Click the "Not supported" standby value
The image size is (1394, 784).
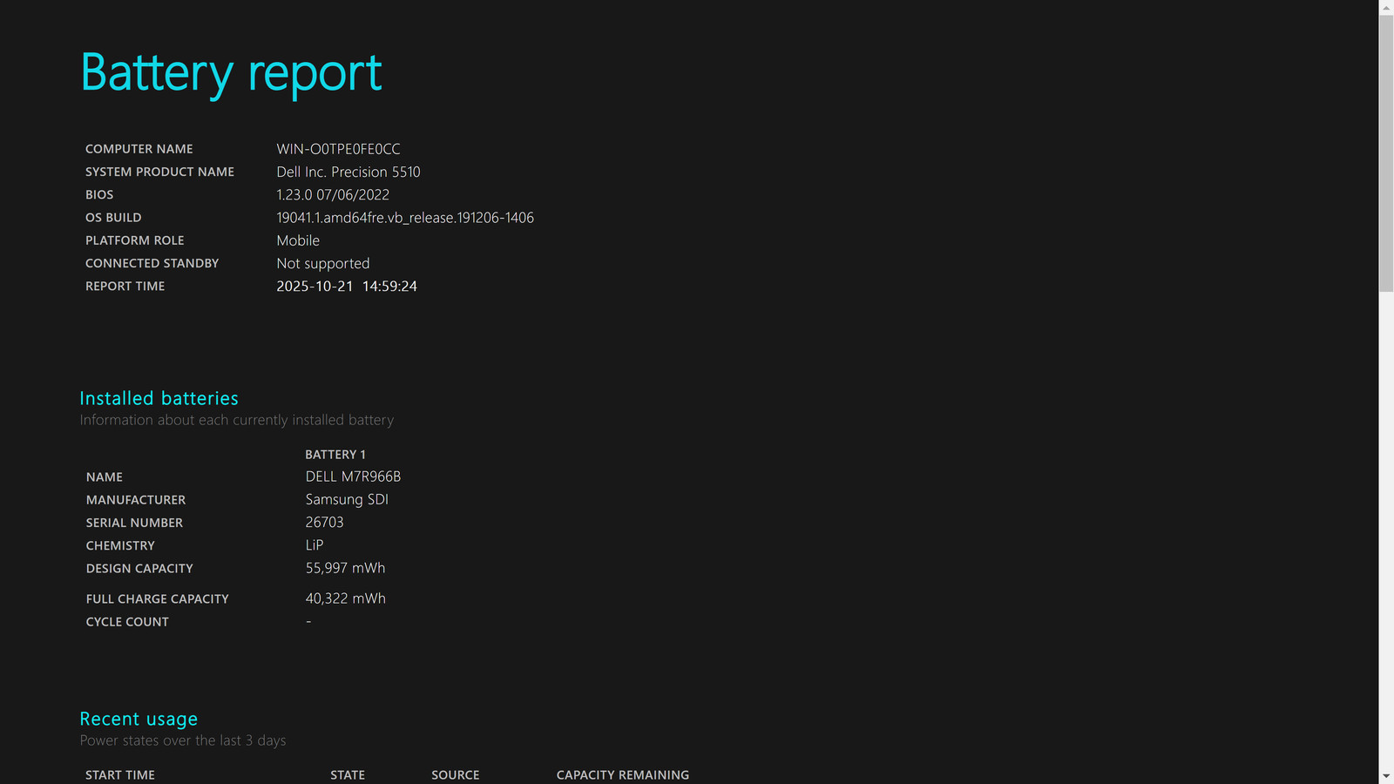click(323, 263)
